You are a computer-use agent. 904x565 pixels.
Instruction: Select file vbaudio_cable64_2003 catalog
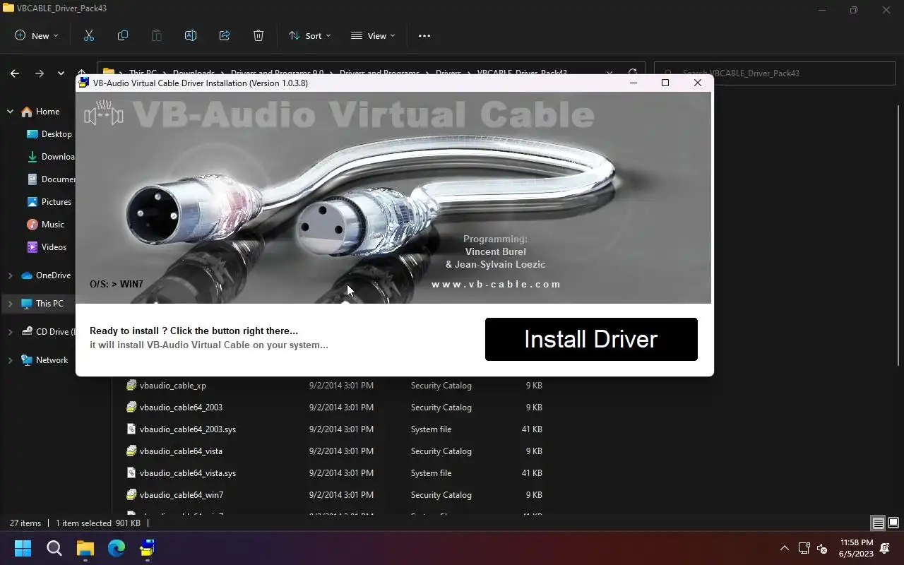pyautogui.click(x=181, y=408)
